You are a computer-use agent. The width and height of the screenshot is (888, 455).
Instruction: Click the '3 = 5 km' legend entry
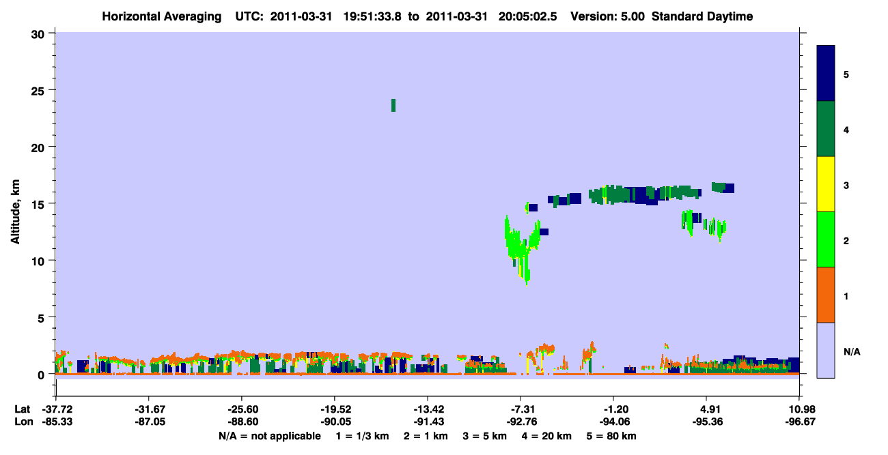(484, 436)
